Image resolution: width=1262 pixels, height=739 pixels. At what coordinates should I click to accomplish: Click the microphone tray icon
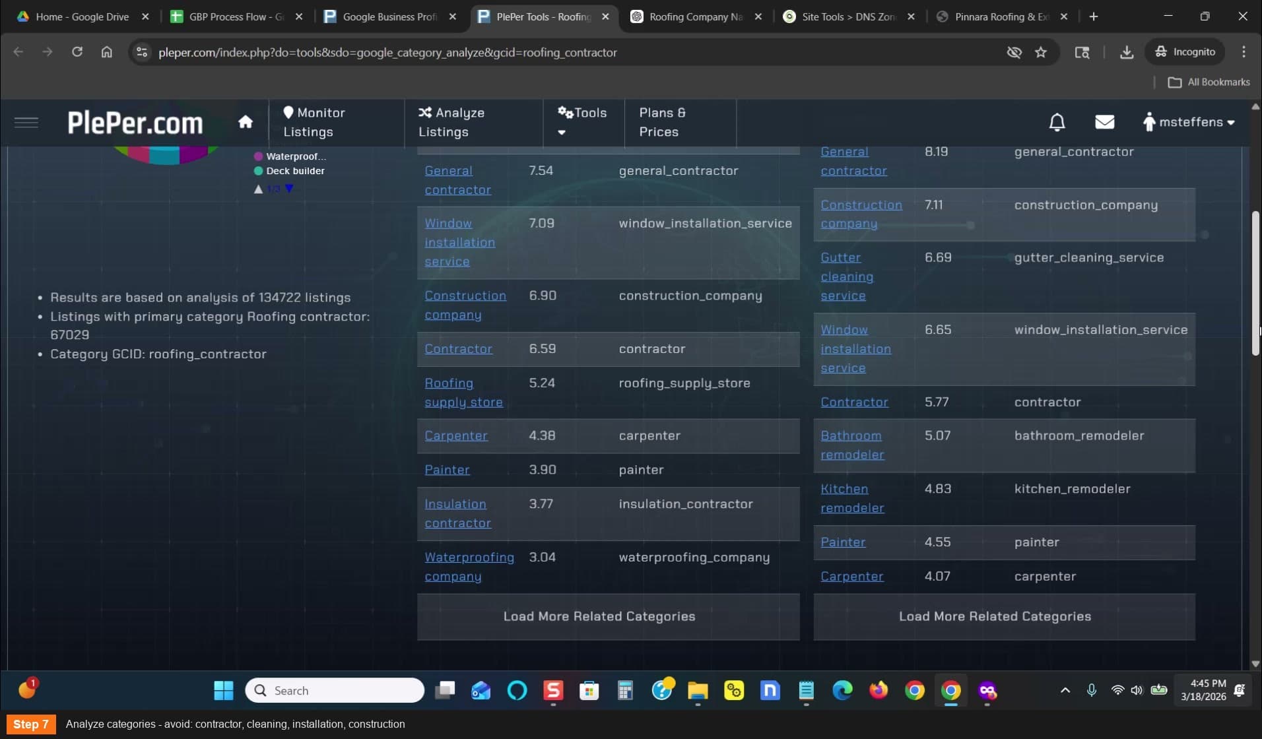pos(1092,690)
